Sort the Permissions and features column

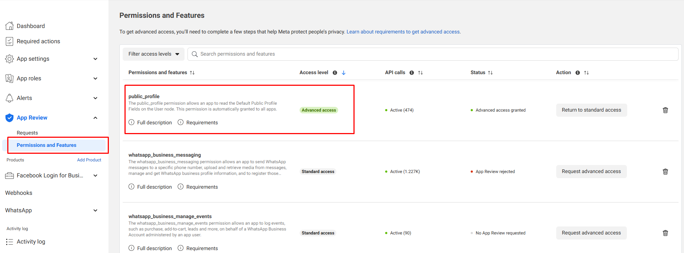[192, 73]
